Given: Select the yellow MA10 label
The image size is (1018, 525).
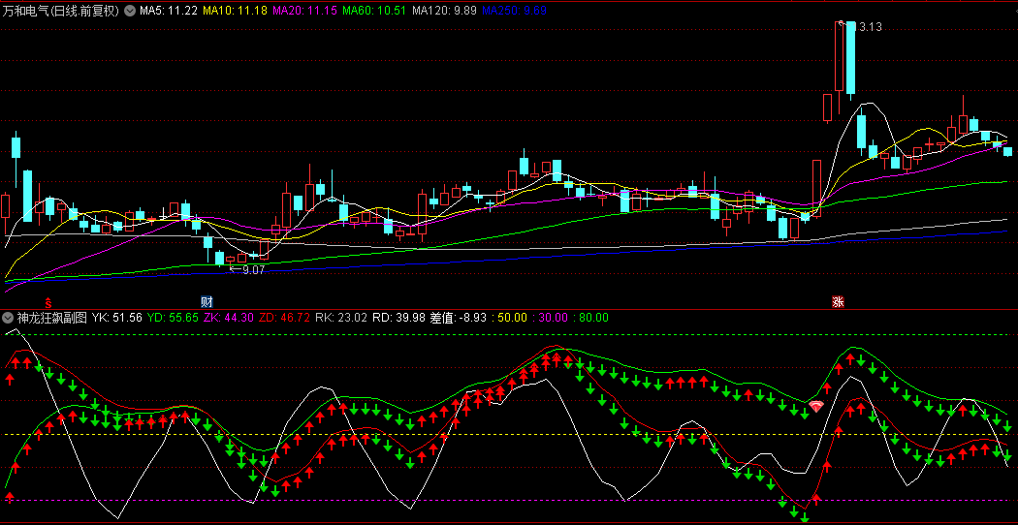Looking at the screenshot, I should coord(235,11).
